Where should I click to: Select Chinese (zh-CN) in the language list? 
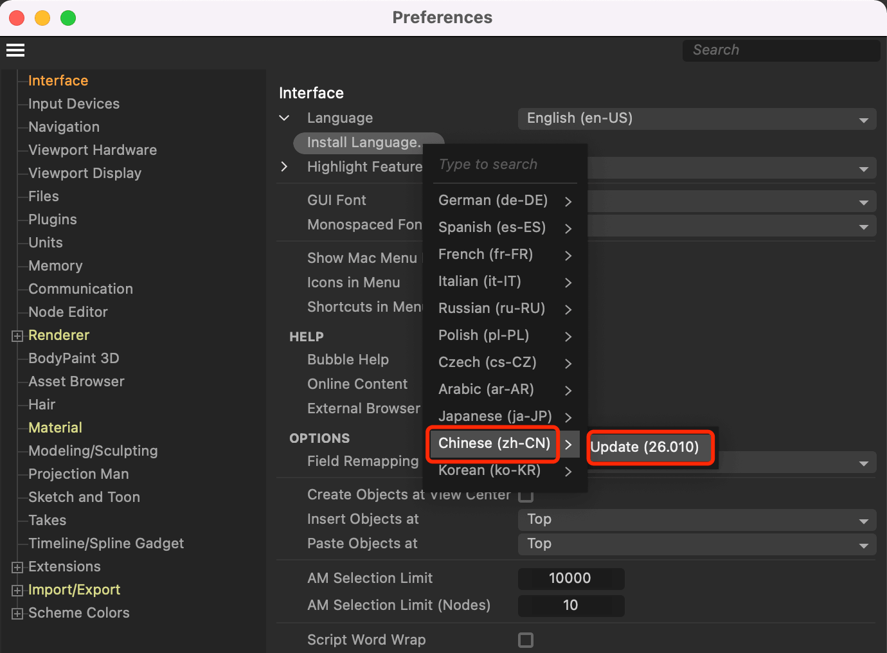point(494,443)
